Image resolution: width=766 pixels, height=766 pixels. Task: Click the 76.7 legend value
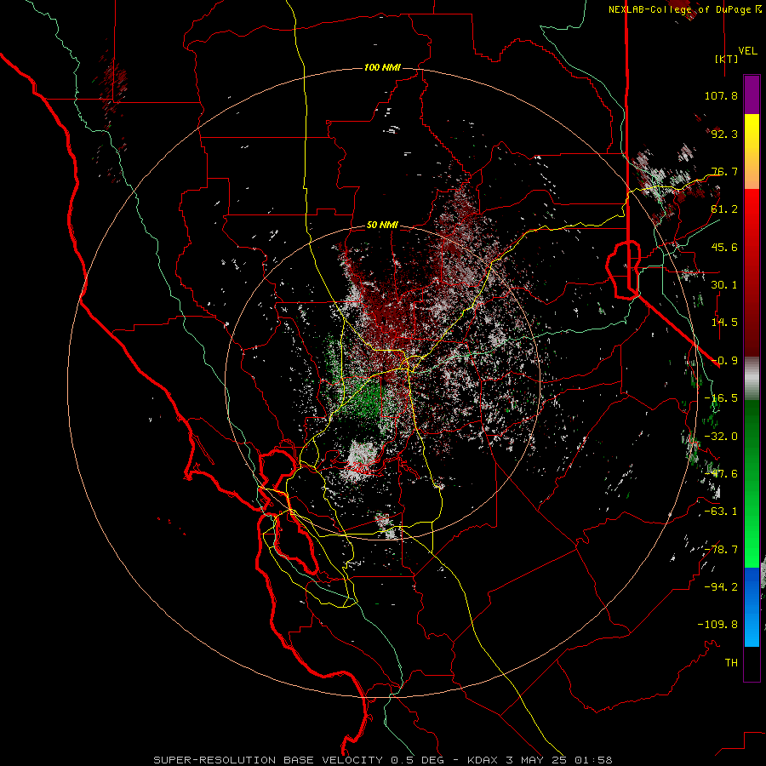(724, 171)
